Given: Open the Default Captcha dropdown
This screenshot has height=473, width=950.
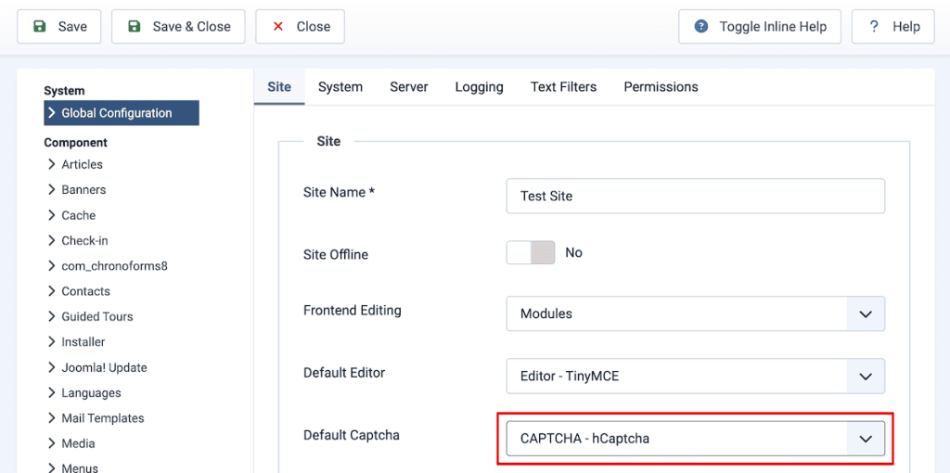Looking at the screenshot, I should click(x=696, y=439).
